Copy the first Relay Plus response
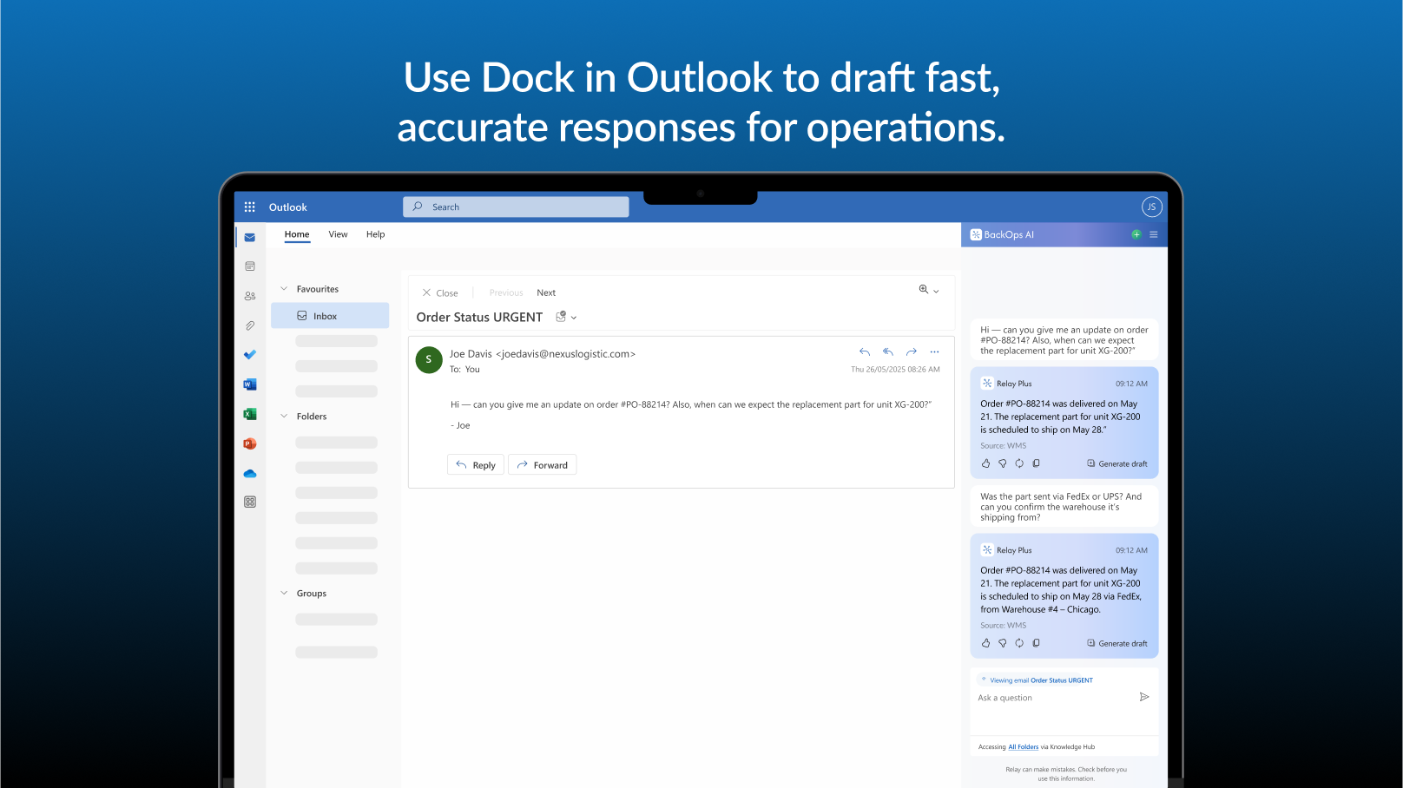 [x=1036, y=463]
